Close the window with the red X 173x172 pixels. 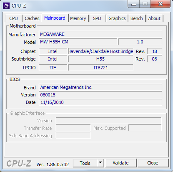click(160, 4)
